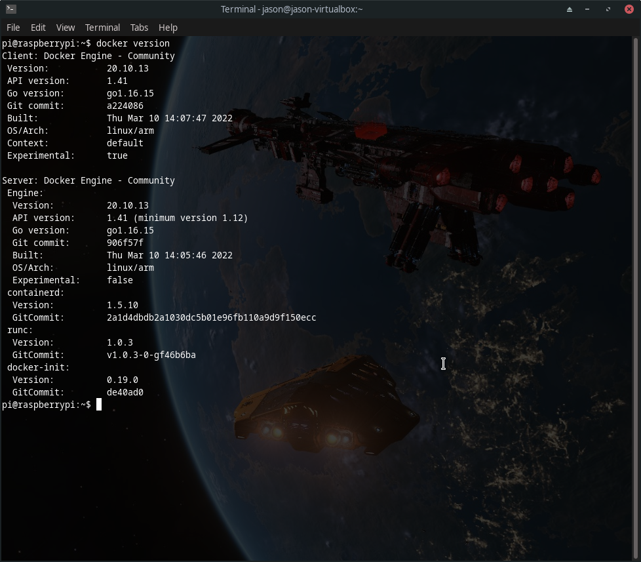Click client Go version 'go1.16.15'
The height and width of the screenshot is (562, 641).
[x=130, y=94]
